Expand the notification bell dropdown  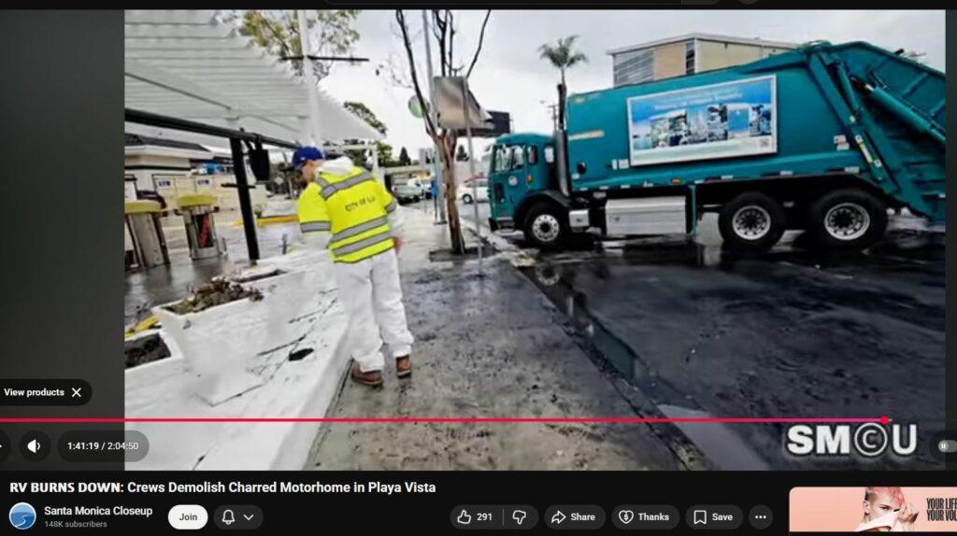click(237, 517)
